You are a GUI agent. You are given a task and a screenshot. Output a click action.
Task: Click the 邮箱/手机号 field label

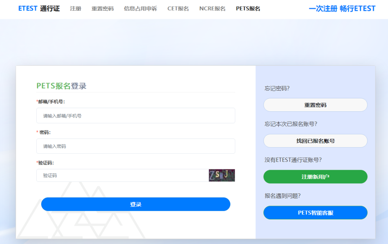pyautogui.click(x=51, y=101)
